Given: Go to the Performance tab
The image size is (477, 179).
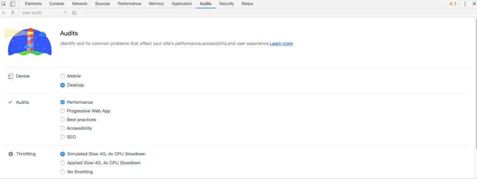Looking at the screenshot, I should click(129, 4).
